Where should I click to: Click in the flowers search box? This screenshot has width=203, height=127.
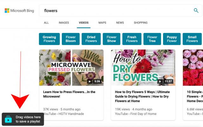[x=116, y=10]
